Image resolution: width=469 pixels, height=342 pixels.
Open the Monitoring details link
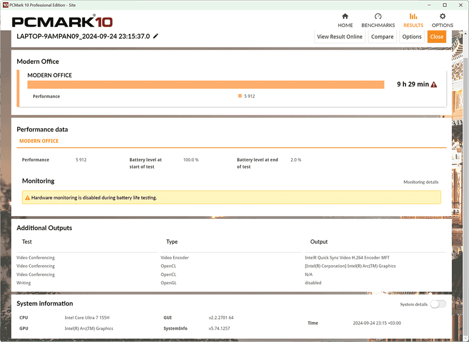click(x=421, y=182)
